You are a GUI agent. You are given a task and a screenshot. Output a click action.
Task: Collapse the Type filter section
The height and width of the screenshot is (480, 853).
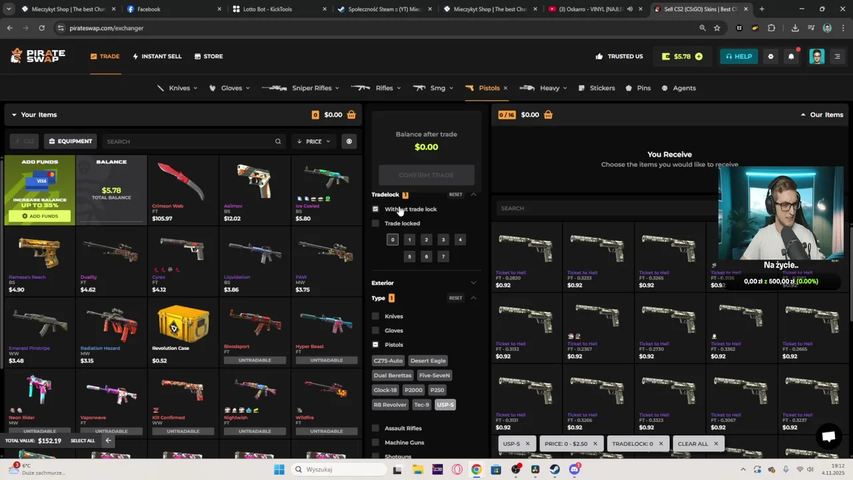pos(473,298)
